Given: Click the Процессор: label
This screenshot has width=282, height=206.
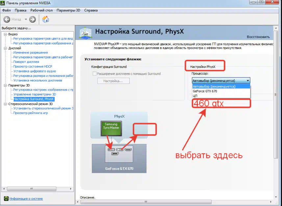Looking at the screenshot, I should 200,74.
